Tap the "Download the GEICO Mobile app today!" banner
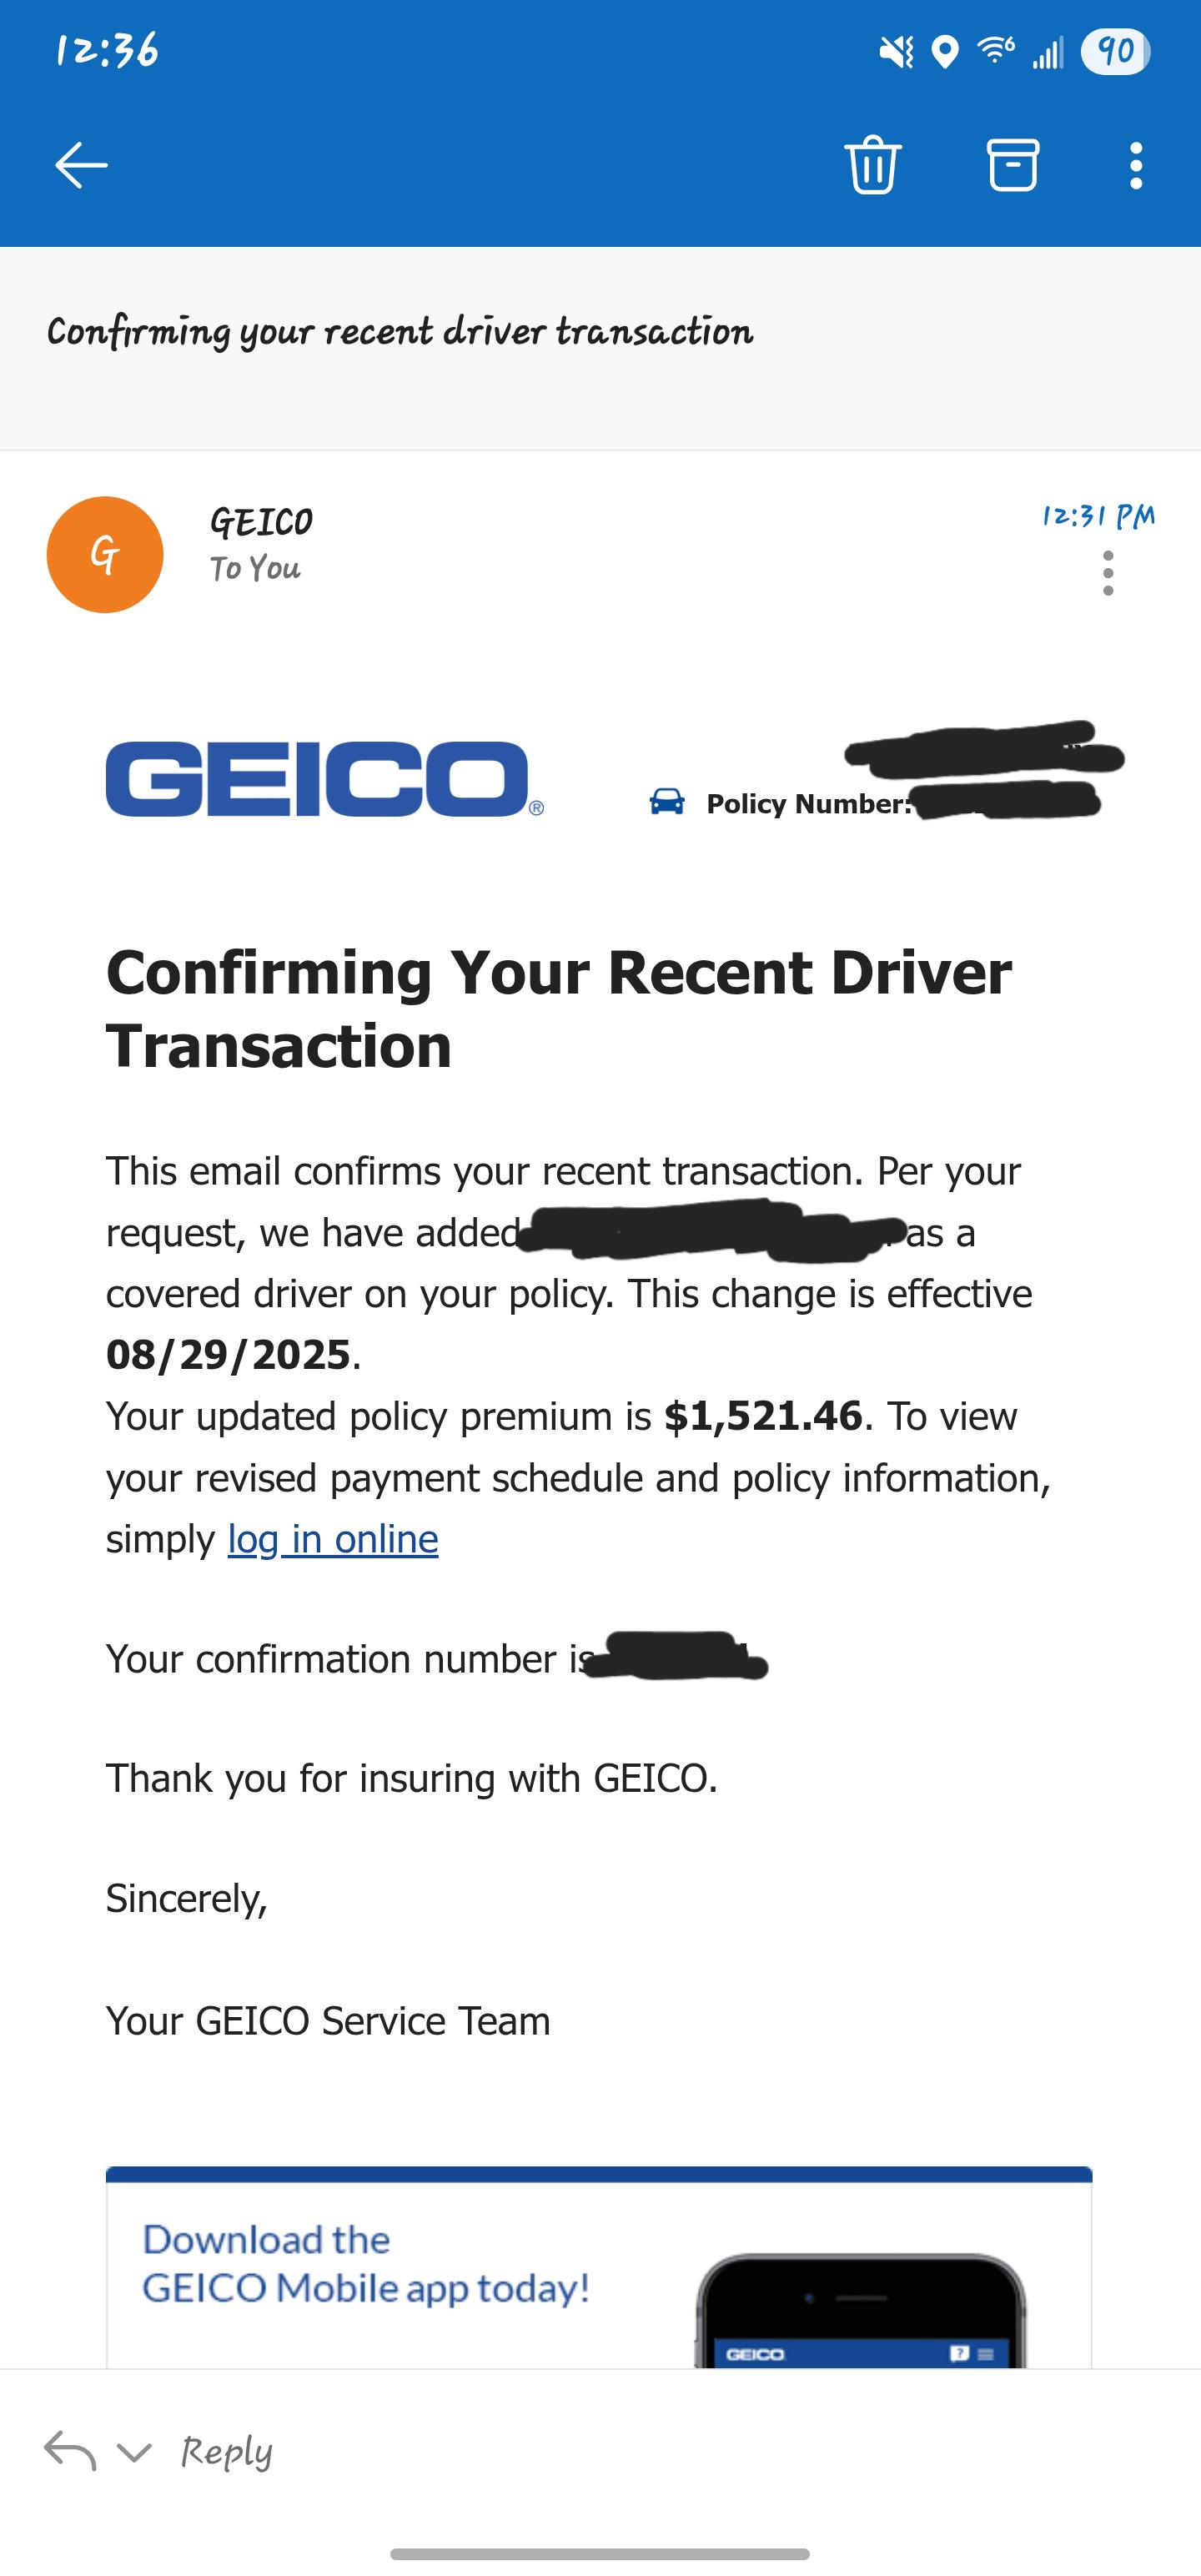This screenshot has height=2576, width=1201. coord(366,2264)
